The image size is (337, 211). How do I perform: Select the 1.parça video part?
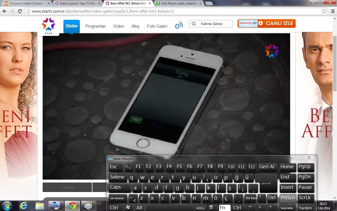[x=67, y=187]
